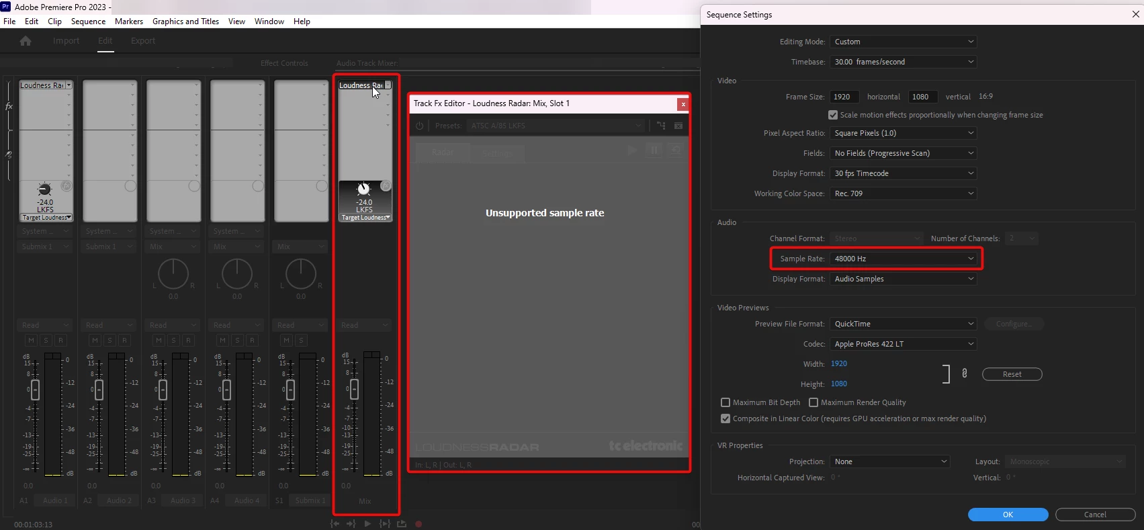1144x530 pixels.
Task: Mute the Audio 3 track
Action: click(x=159, y=341)
